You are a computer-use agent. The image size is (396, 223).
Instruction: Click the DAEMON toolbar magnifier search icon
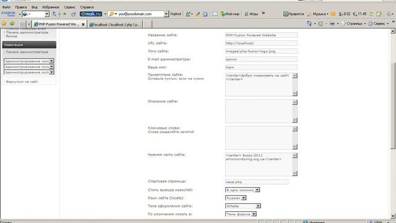point(54,14)
